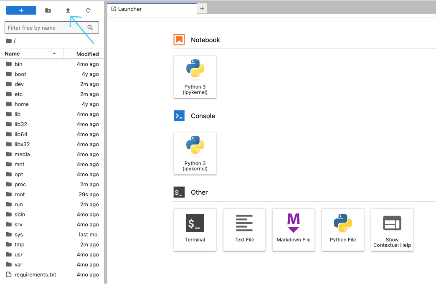Image resolution: width=436 pixels, height=284 pixels.
Task: Click the Other section heading
Action: pos(199,192)
